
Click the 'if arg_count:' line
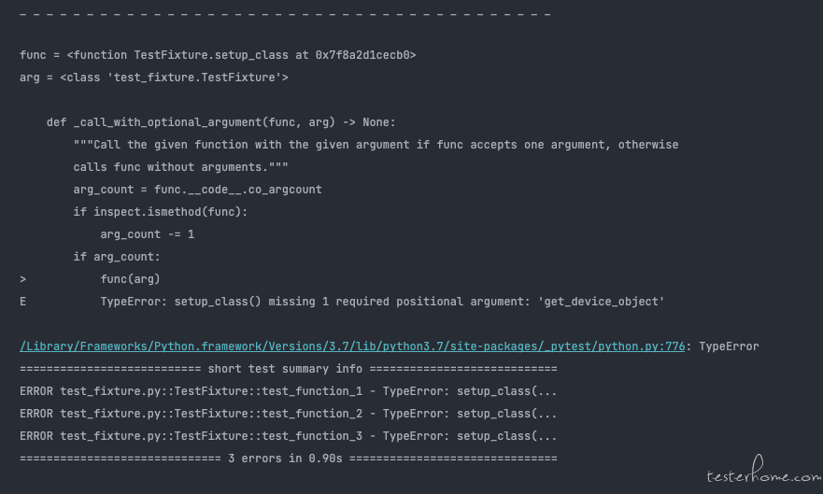117,257
